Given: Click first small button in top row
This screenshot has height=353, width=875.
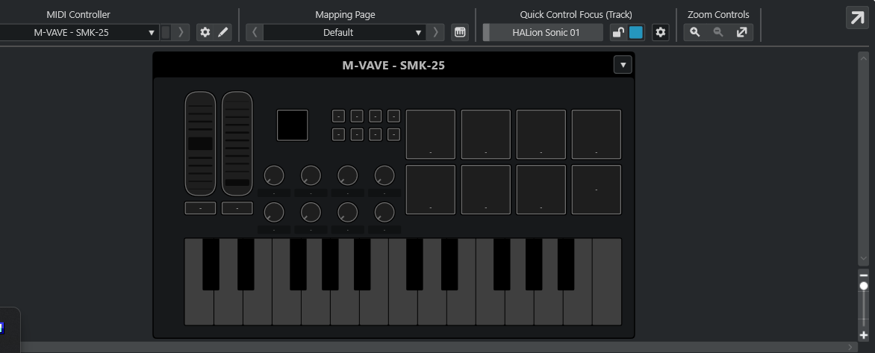Looking at the screenshot, I should coord(338,116).
